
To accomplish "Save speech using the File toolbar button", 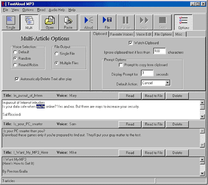I will click(x=107, y=22).
